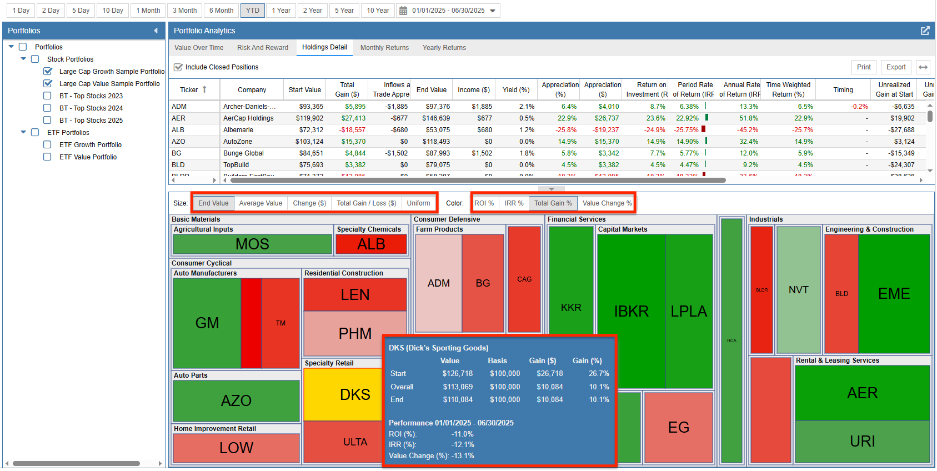This screenshot has width=937, height=471.
Task: Click the yellow DKS treemap tile
Action: point(343,394)
